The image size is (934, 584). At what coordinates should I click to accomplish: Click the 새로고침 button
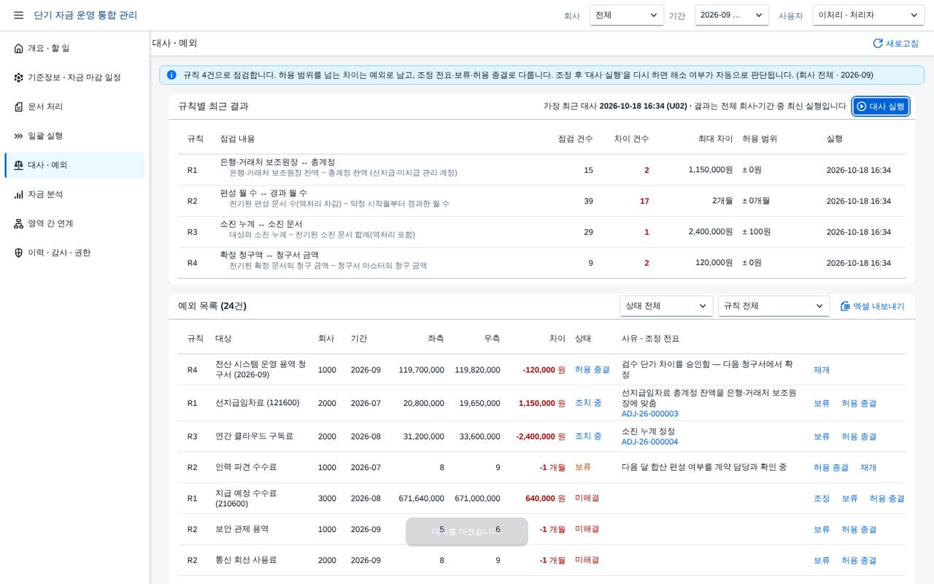click(x=895, y=43)
